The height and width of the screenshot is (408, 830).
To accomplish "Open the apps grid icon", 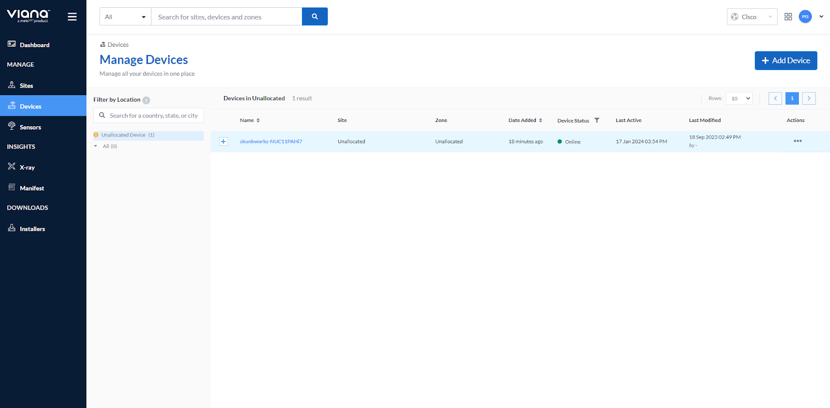I will coord(788,17).
